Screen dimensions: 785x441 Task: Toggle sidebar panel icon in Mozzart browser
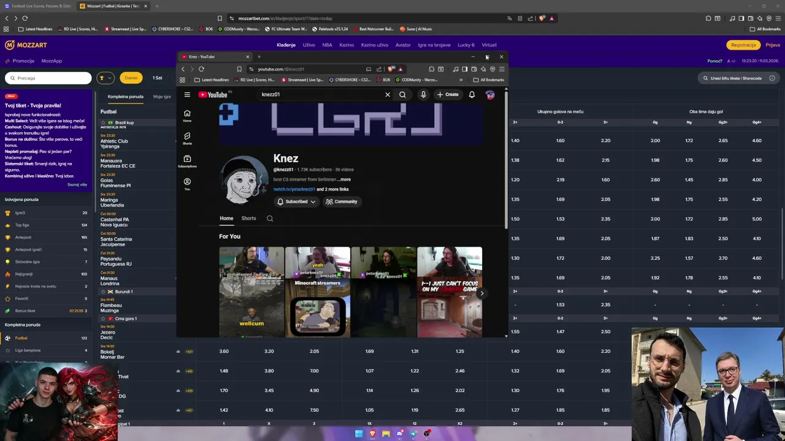pos(741,18)
